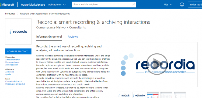Click the smiley feedback icon

pos(182,5)
